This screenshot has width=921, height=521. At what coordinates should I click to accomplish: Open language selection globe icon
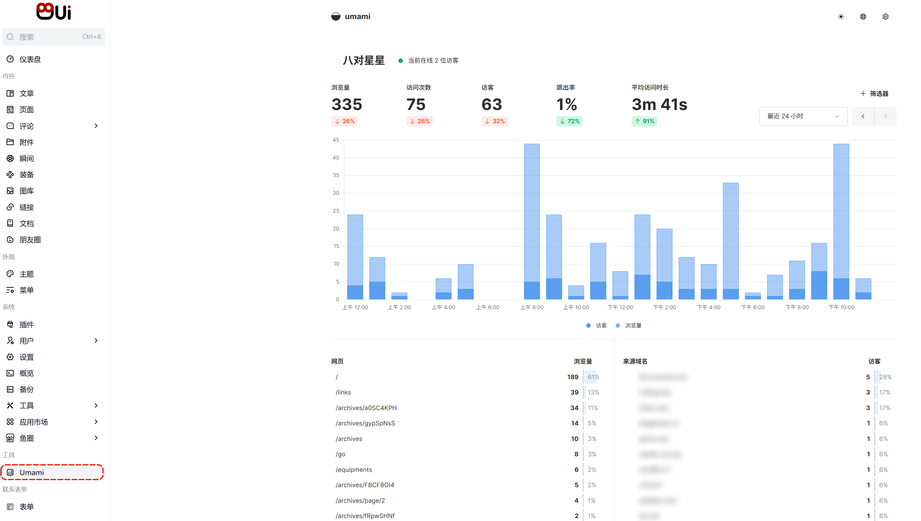pos(863,17)
